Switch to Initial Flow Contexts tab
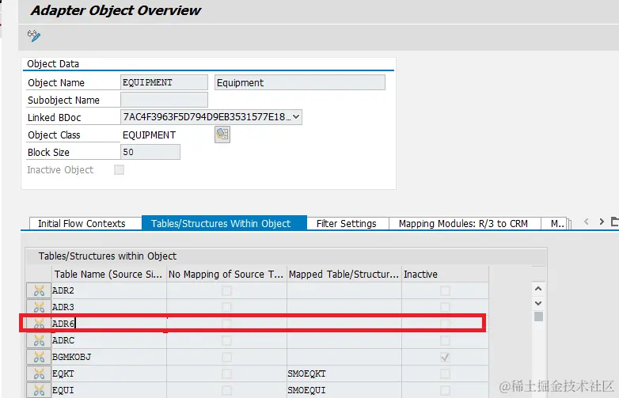 82,224
